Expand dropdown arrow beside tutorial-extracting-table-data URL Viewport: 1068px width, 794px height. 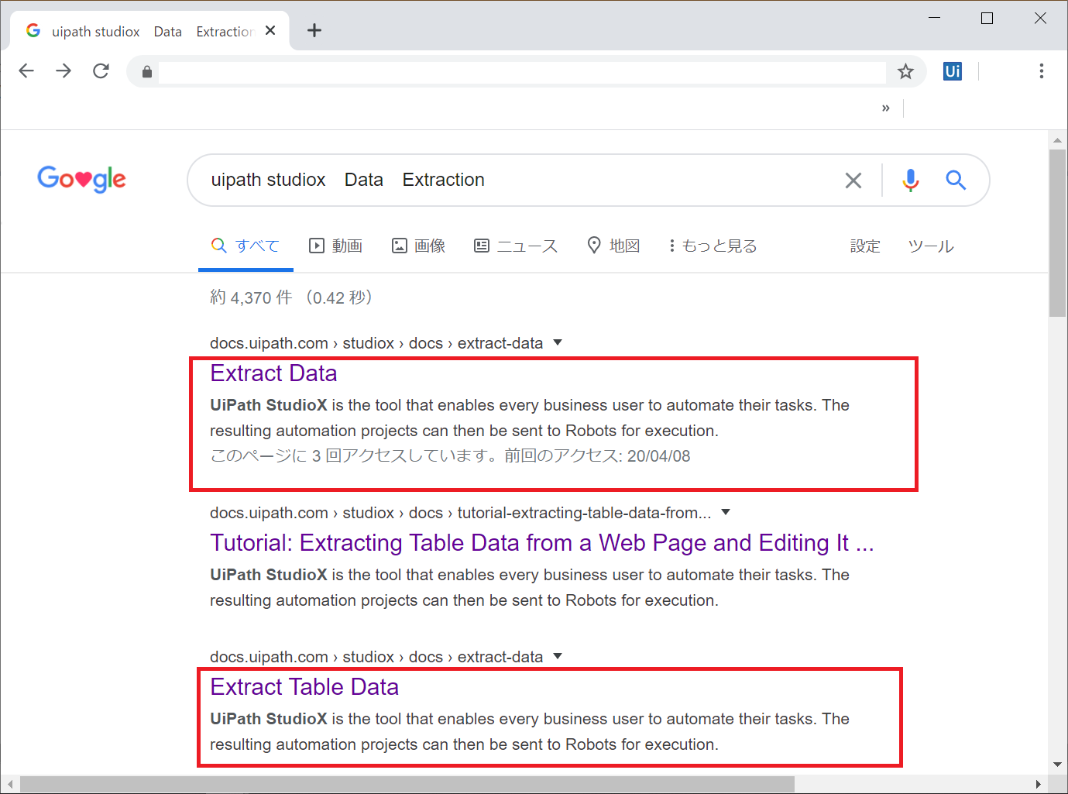coord(726,512)
